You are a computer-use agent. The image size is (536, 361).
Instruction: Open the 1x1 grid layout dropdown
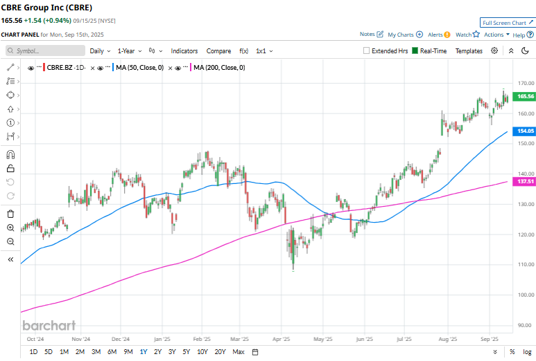tap(264, 50)
